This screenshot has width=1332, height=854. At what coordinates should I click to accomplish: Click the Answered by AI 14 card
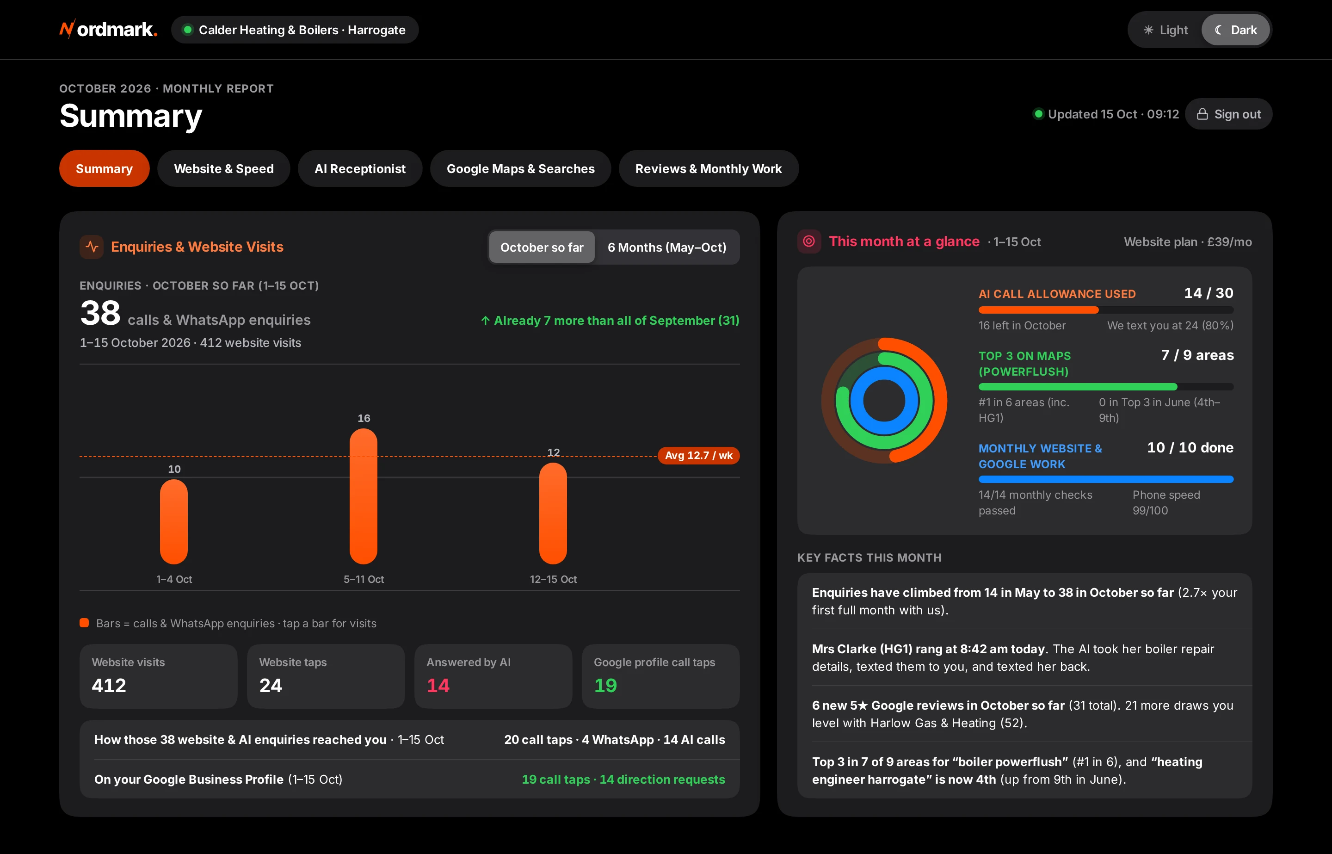[493, 676]
